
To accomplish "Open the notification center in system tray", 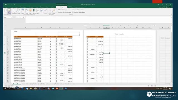I will pyautogui.click(x=170, y=88).
